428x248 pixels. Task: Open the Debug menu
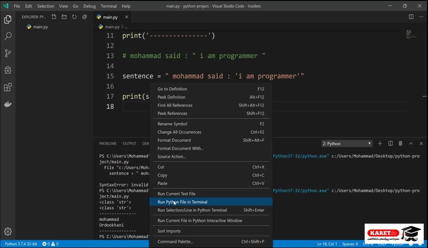[89, 6]
